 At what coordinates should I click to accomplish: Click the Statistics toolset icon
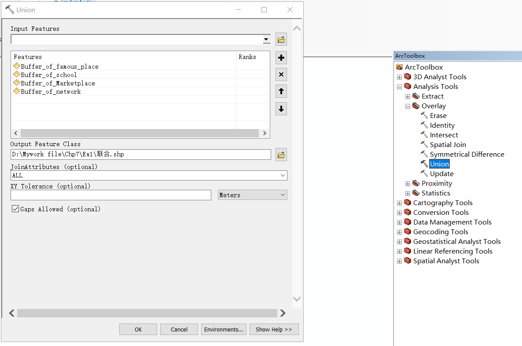[416, 193]
